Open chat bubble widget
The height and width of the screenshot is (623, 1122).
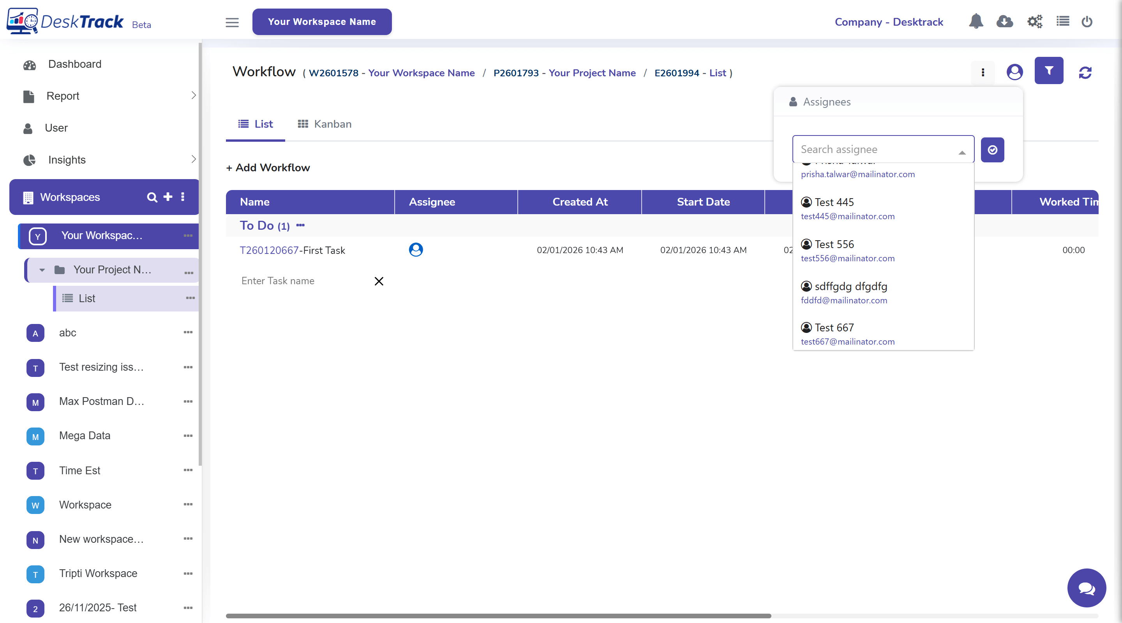click(x=1086, y=588)
